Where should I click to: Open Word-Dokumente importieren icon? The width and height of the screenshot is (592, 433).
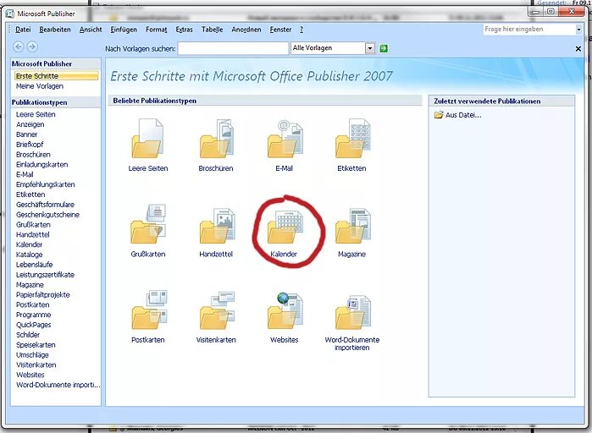[352, 312]
